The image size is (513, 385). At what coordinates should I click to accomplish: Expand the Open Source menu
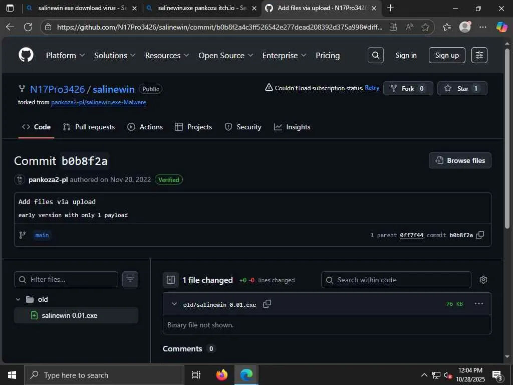[226, 56]
